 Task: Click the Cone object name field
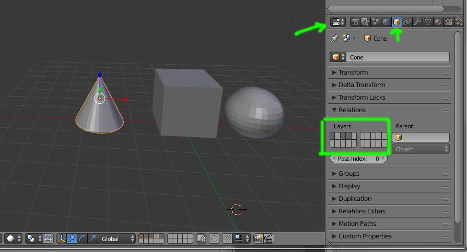coord(398,57)
